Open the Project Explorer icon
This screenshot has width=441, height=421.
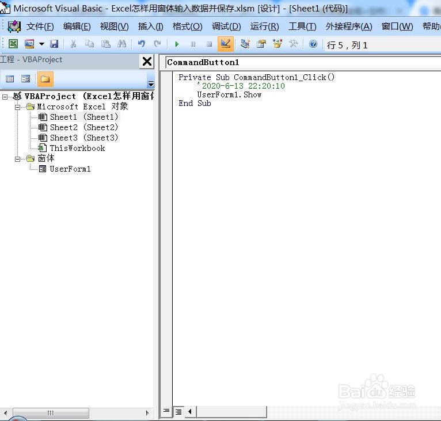coord(245,44)
